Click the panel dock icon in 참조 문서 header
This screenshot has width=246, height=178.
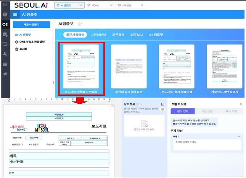(162, 104)
